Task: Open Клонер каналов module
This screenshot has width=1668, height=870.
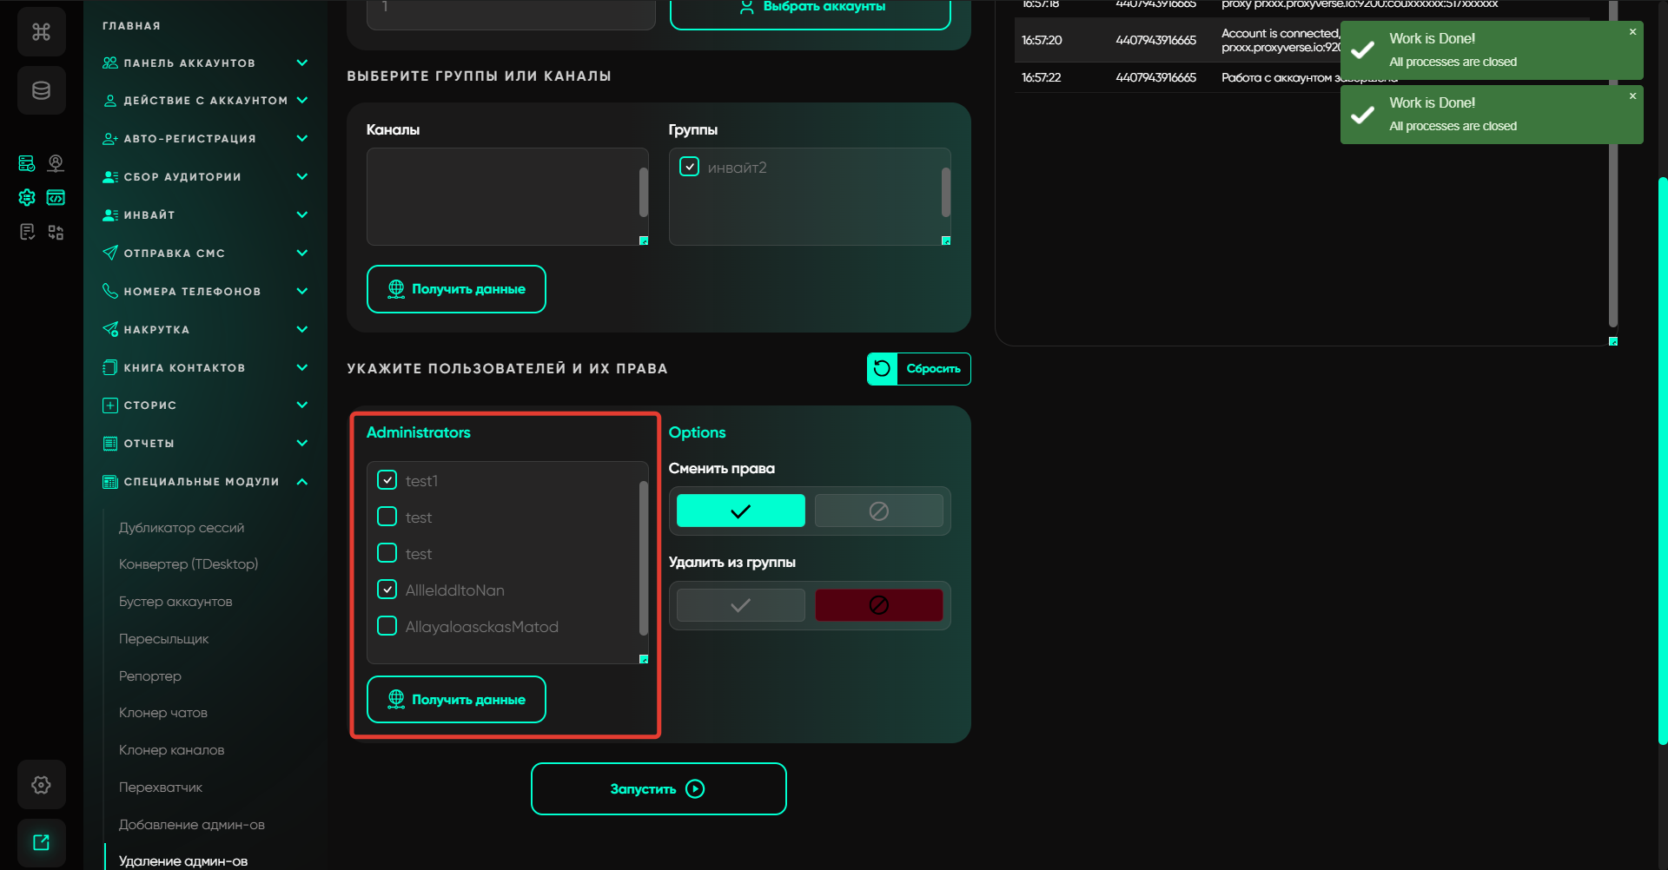Action: [171, 750]
